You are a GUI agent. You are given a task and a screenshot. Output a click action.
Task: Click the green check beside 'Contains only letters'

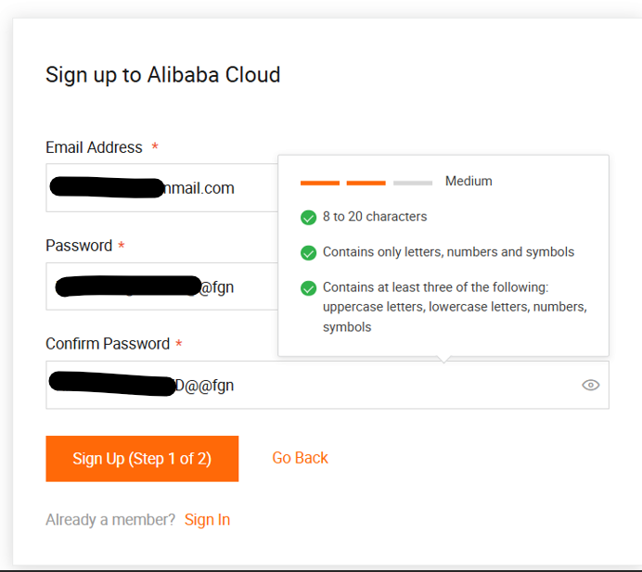click(x=309, y=252)
